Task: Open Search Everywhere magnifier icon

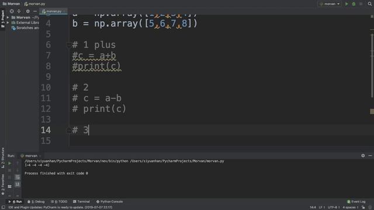Action: click(369, 4)
